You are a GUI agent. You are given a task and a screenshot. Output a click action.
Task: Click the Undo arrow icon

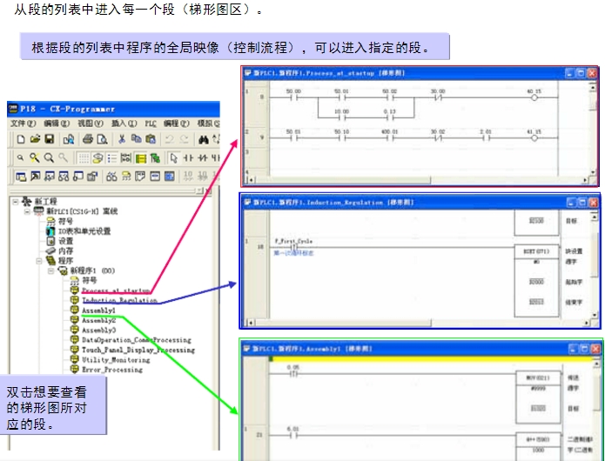tap(169, 139)
